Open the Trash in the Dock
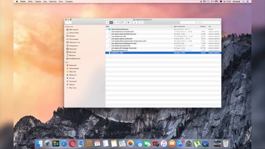The width and height of the screenshot is (265, 149). [x=226, y=144]
